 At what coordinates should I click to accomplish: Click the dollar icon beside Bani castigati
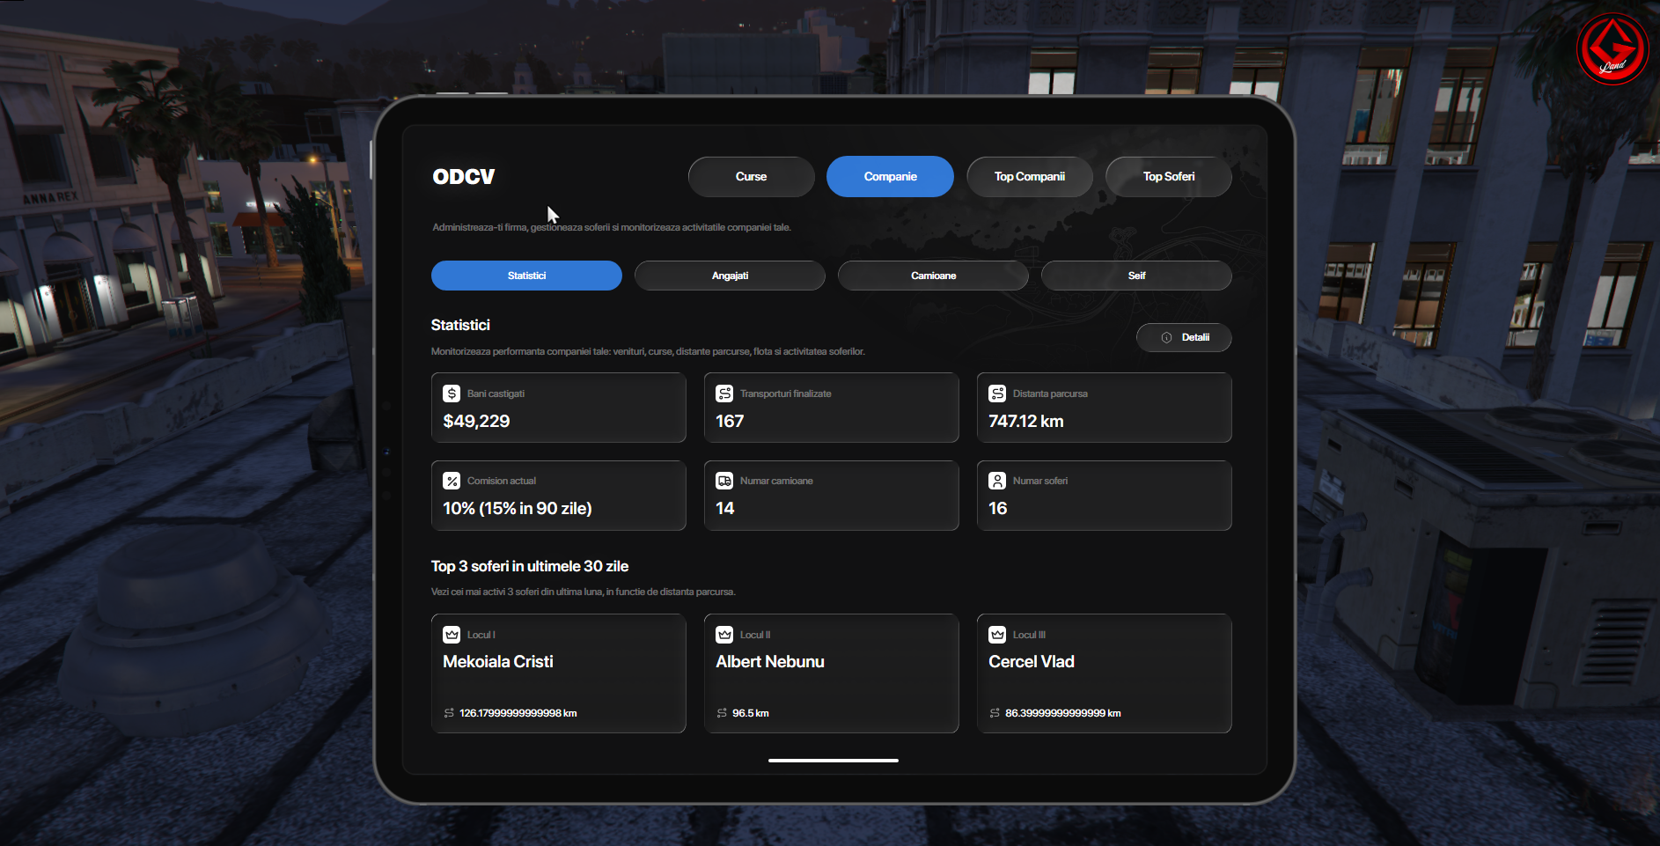click(x=452, y=394)
